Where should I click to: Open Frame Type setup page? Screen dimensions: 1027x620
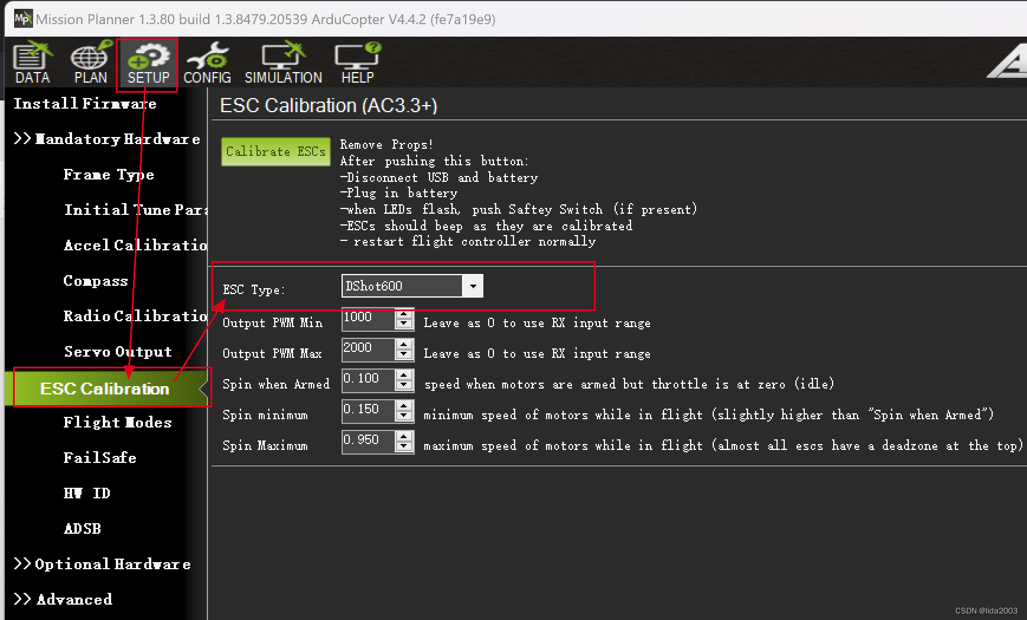(109, 175)
